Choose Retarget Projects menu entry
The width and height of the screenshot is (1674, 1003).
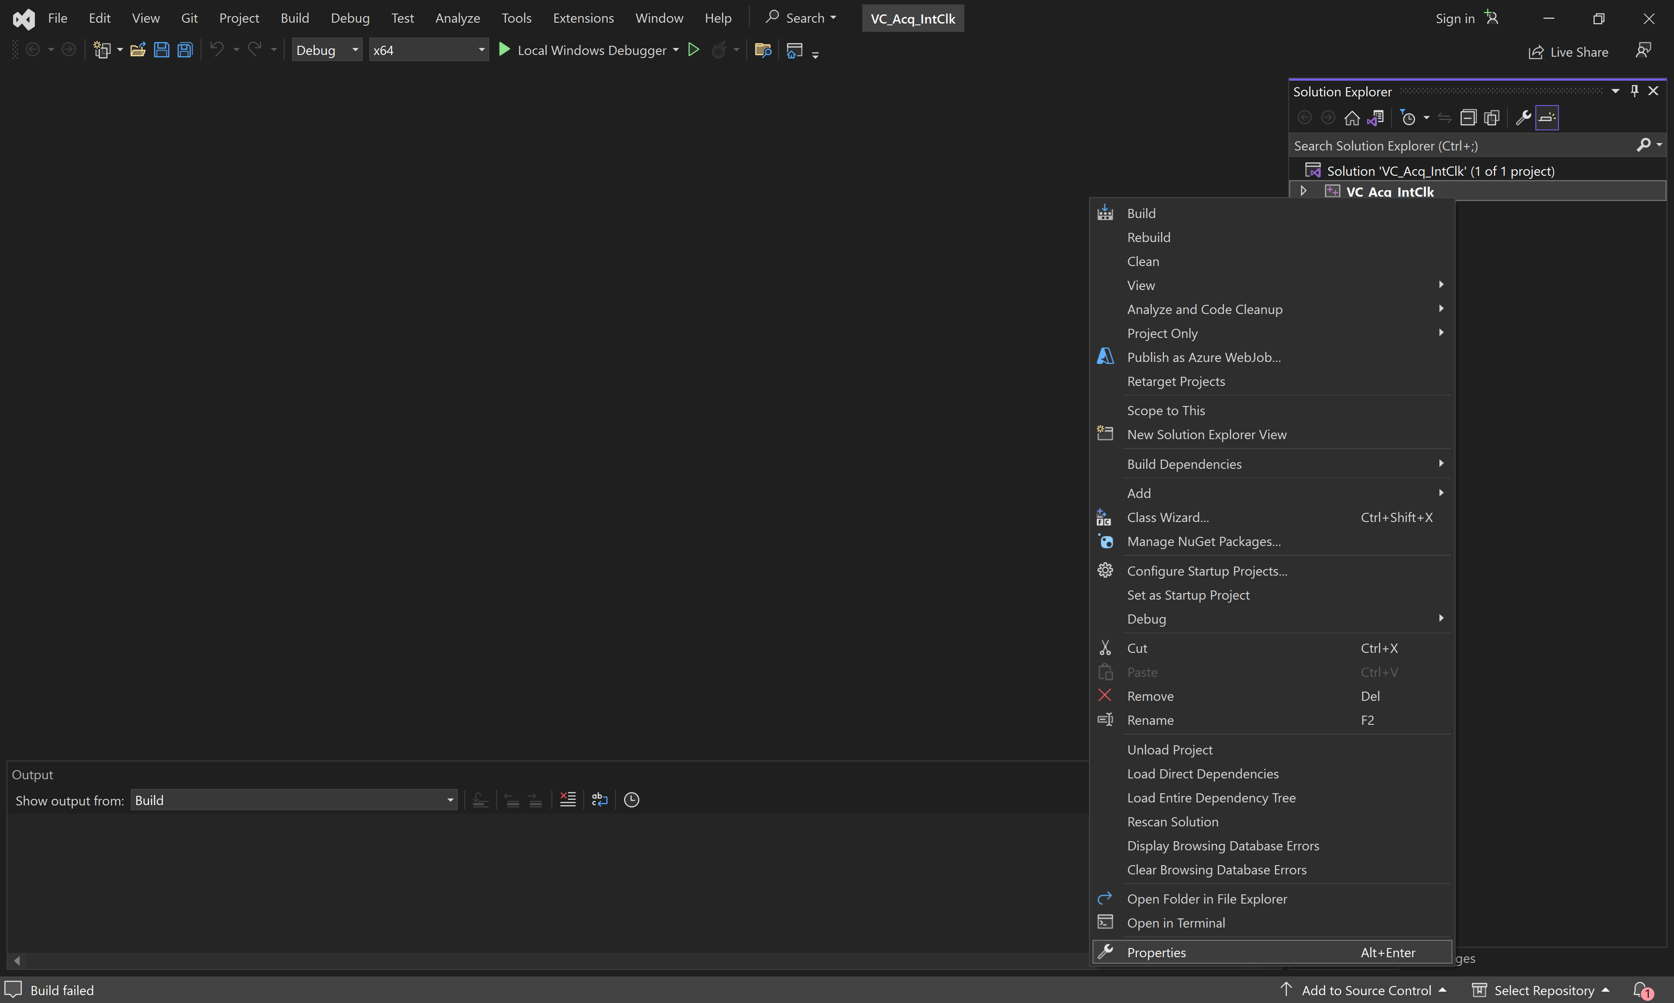(x=1271, y=381)
